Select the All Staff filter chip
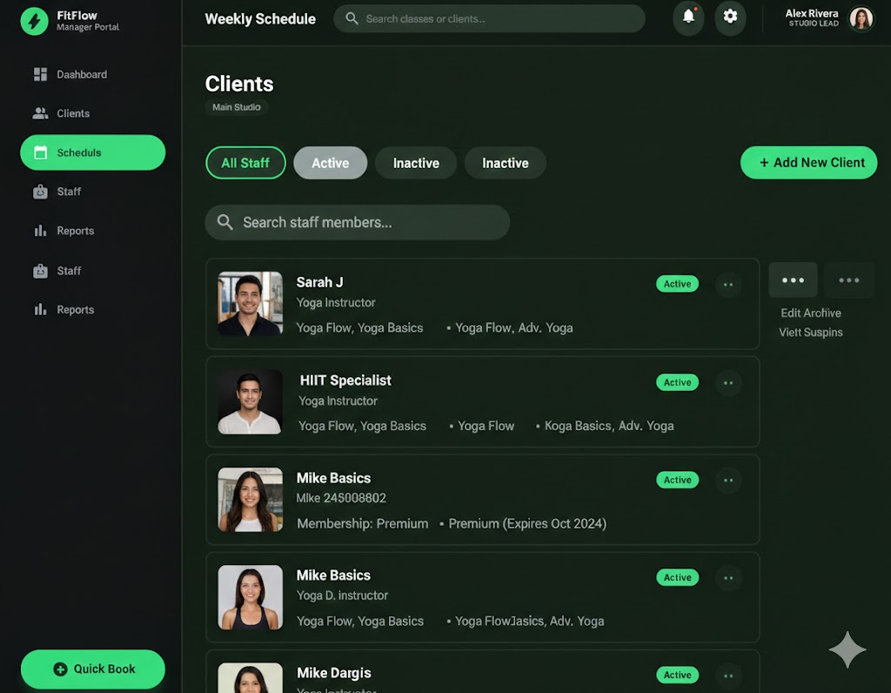The height and width of the screenshot is (693, 891). click(x=245, y=163)
